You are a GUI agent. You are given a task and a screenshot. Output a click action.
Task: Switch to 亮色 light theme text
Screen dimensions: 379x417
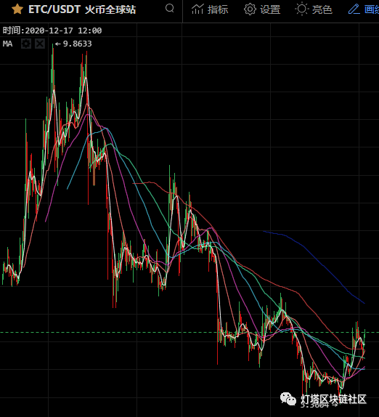[x=322, y=9]
